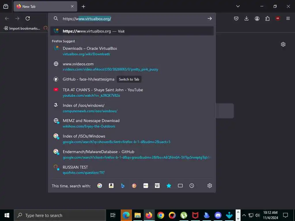Image resolution: width=295 pixels, height=221 pixels.
Task: Open the Extensions panel
Action: 267,18
